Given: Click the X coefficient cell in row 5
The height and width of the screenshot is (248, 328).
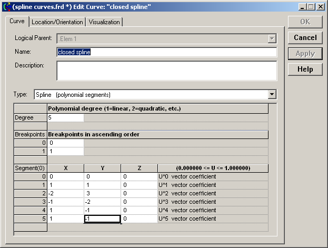Looking at the screenshot, I should 66,219.
